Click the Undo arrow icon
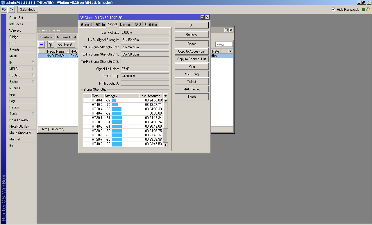 (x=4, y=10)
